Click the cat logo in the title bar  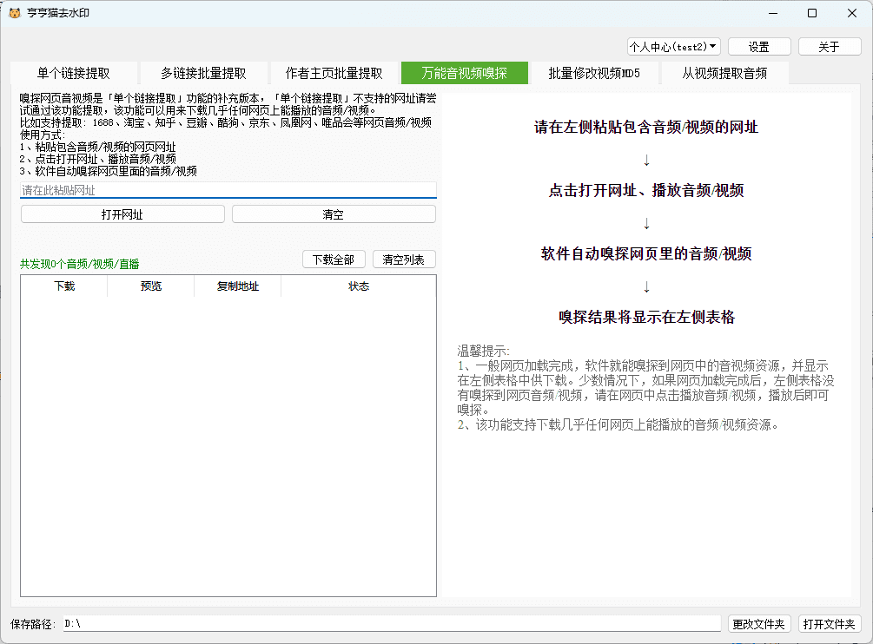pos(12,13)
